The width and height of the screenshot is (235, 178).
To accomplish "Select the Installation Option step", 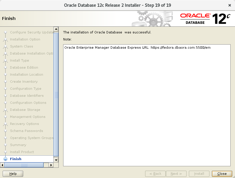I will click(x=25, y=39).
